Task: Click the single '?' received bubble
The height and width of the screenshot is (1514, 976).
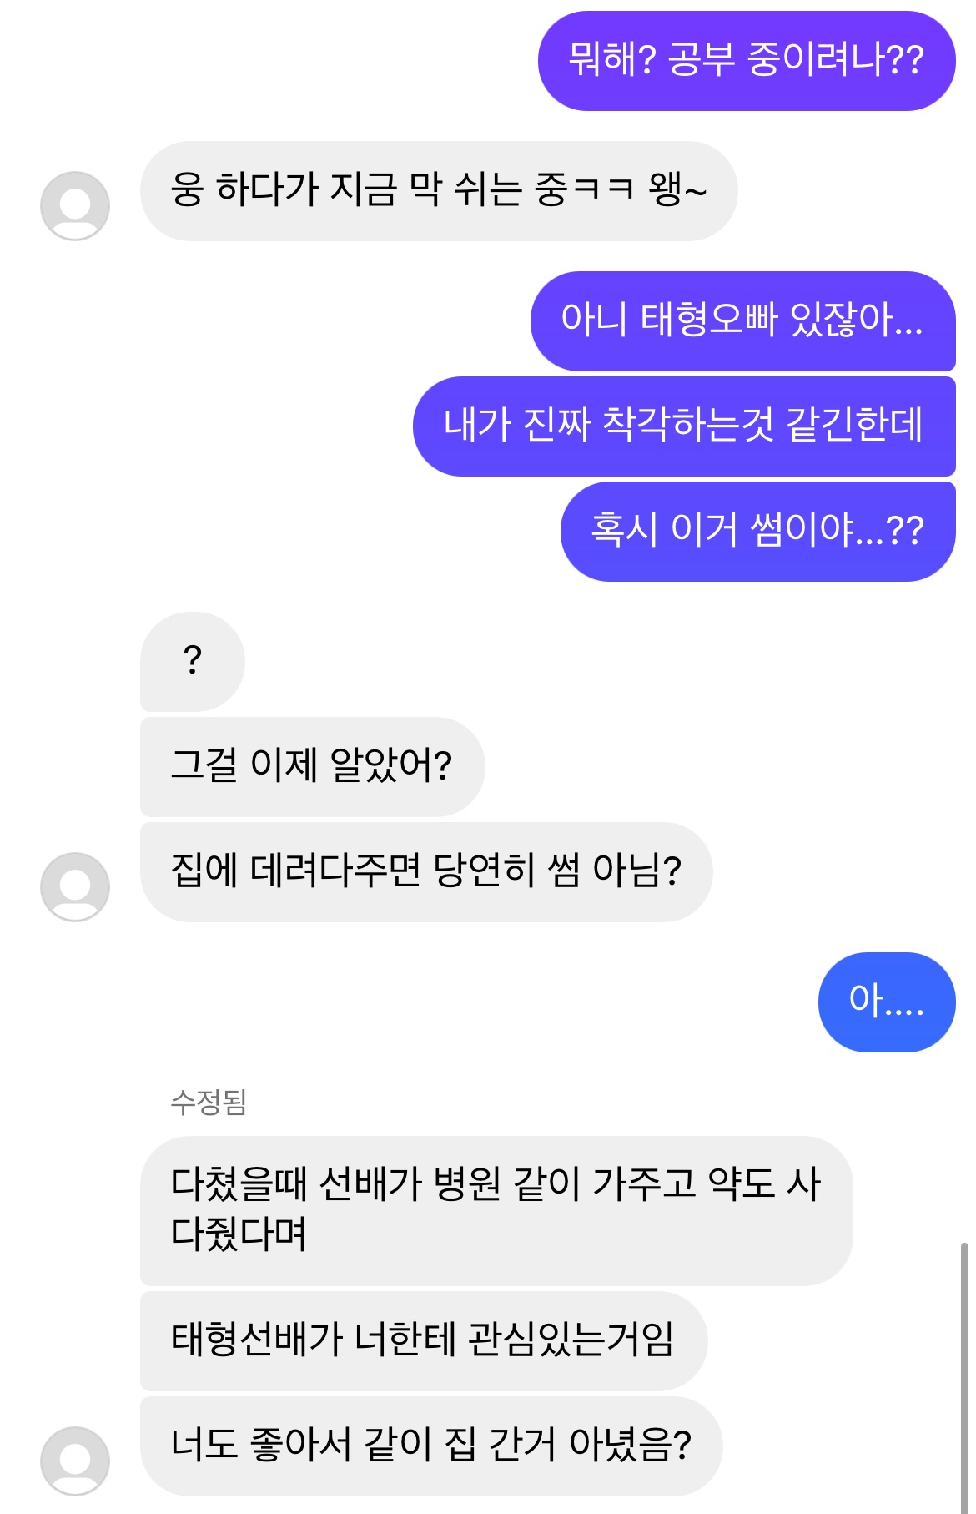Action: (192, 661)
